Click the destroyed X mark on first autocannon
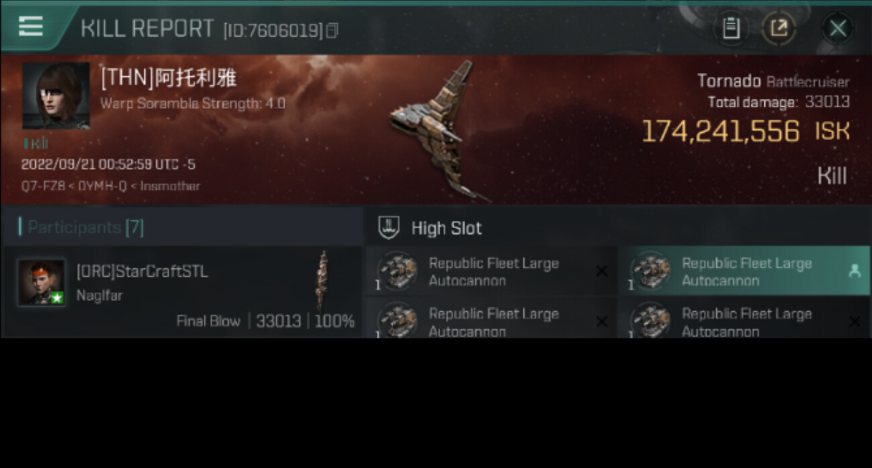The width and height of the screenshot is (872, 468). click(602, 271)
